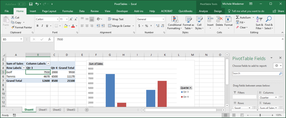
Task: Open PivotTable Fields tools gear dropdown
Action: coord(278,66)
